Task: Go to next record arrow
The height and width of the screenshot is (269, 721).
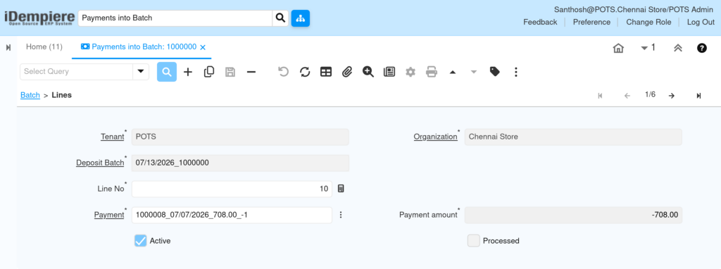Action: (x=671, y=96)
